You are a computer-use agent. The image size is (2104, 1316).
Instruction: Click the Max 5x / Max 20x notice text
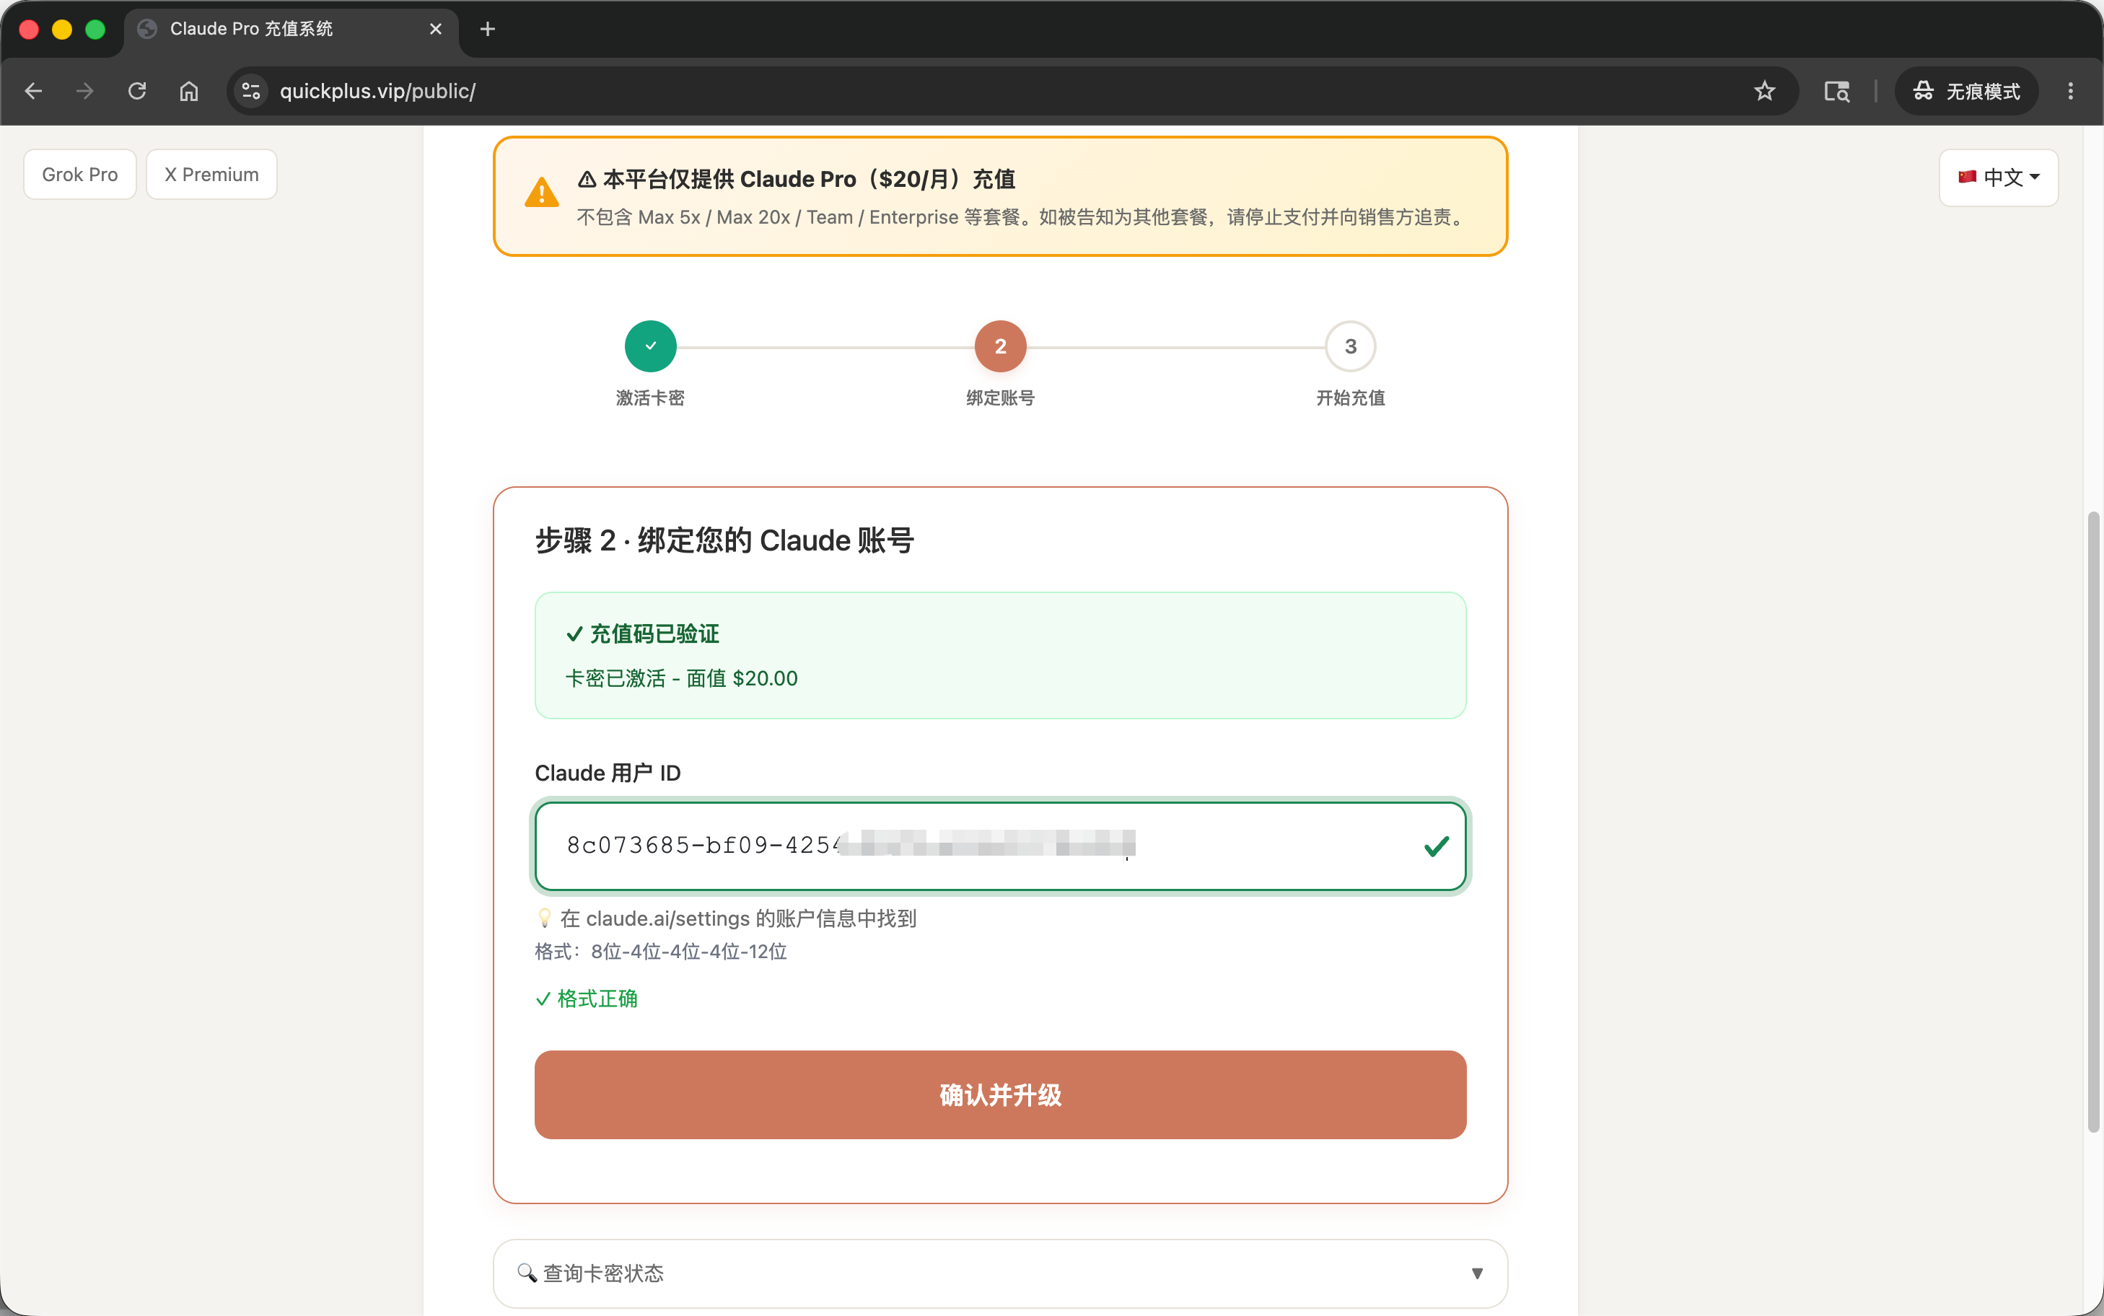[1023, 216]
